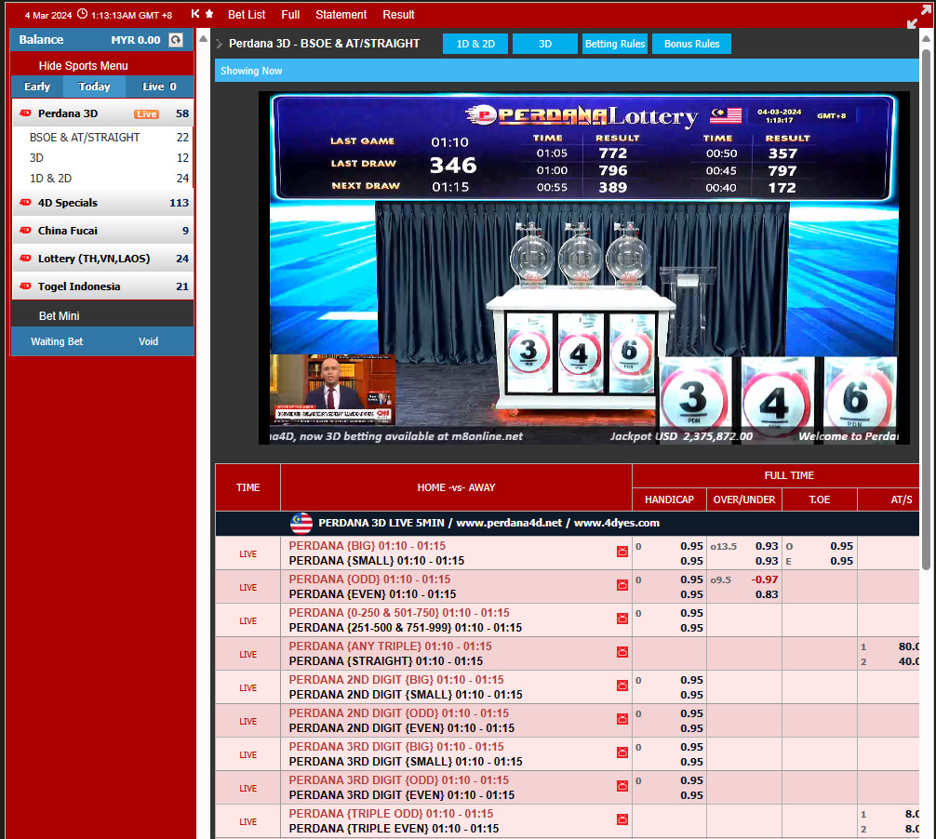Expand the Togel Indonesia category

point(102,286)
